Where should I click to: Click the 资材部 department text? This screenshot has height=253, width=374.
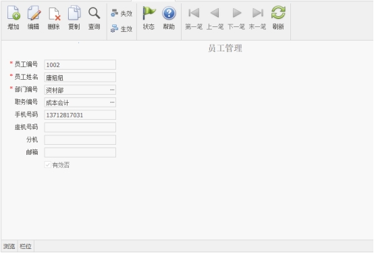[x=55, y=90]
